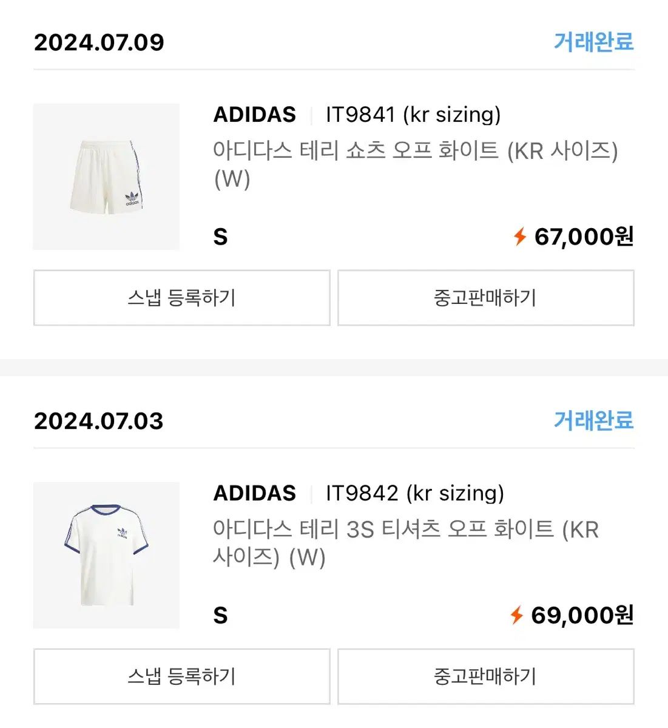Click the lightning icon beside 69,000원
Image resolution: width=668 pixels, height=728 pixels.
516,615
